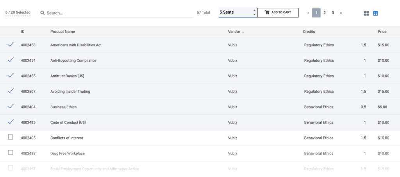Screen dimensions: 400x177
Task: Select the Drug Free Workplace checkbox
Action: click(11, 152)
